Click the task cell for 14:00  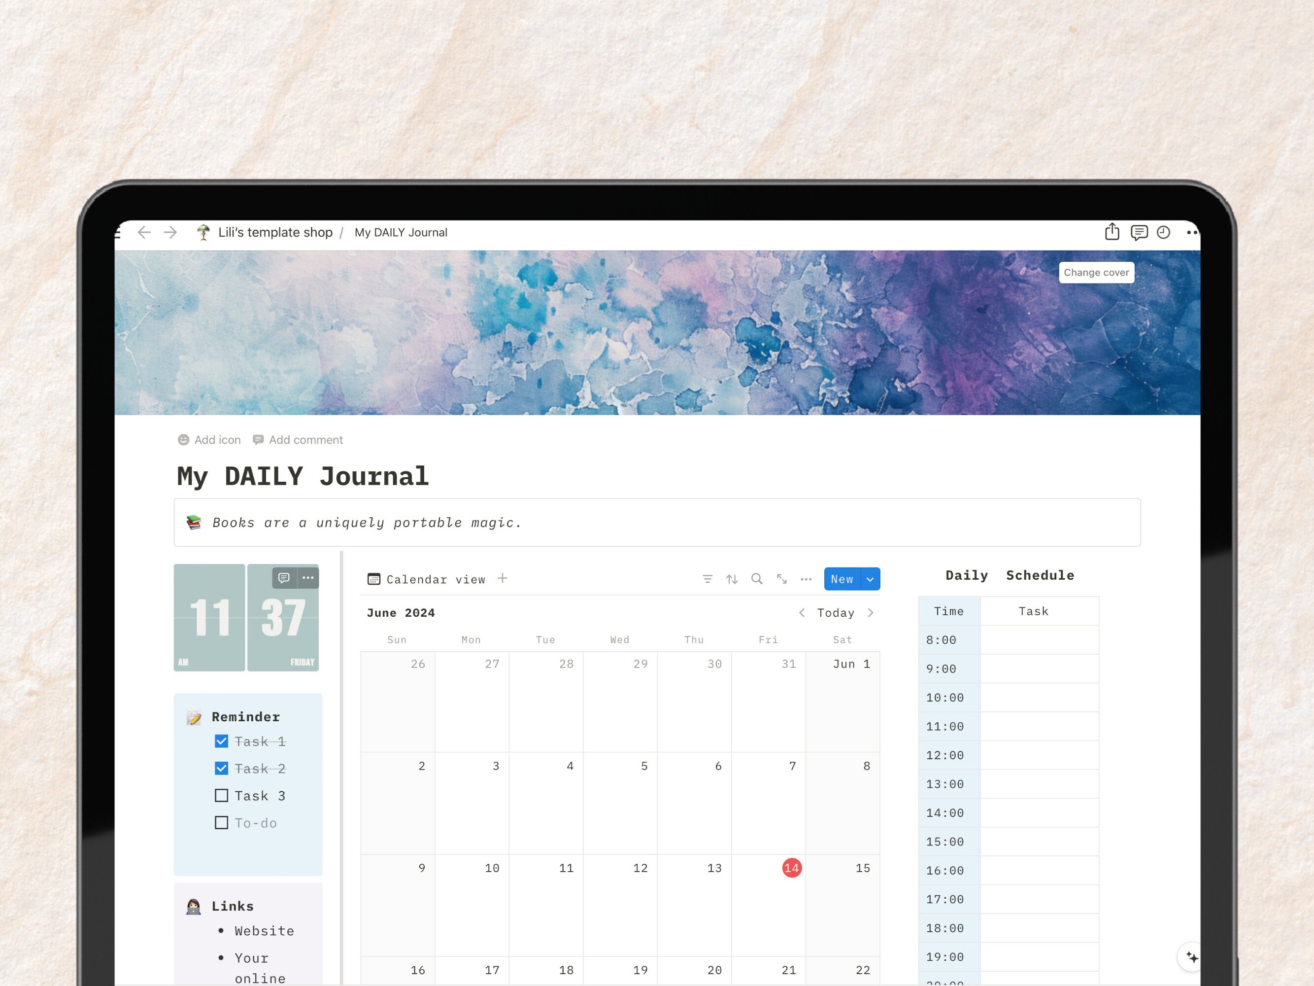1040,813
